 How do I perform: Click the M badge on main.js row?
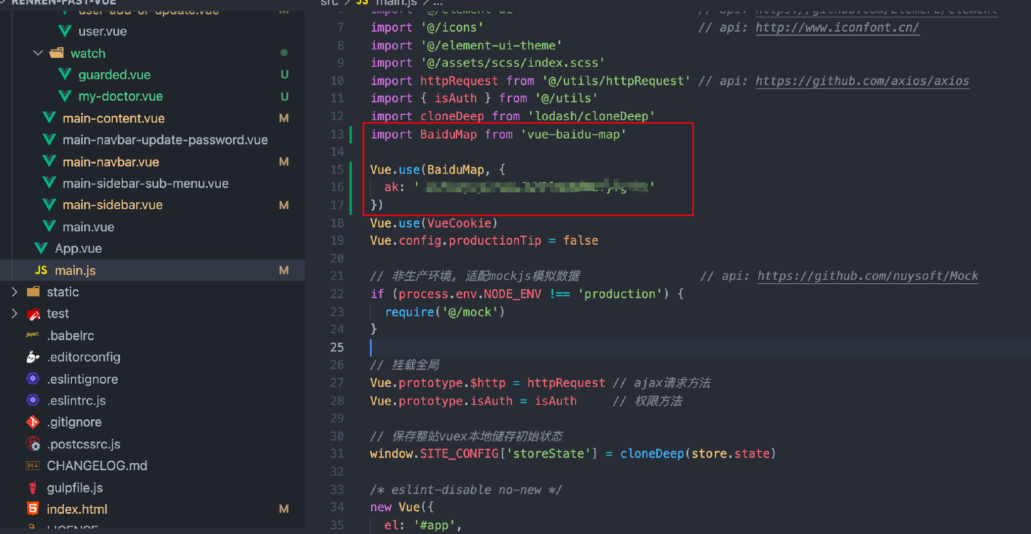[284, 270]
